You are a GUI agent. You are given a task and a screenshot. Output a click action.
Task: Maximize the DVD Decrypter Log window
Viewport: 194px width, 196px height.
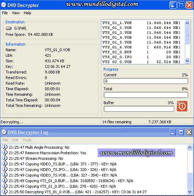click(x=181, y=132)
